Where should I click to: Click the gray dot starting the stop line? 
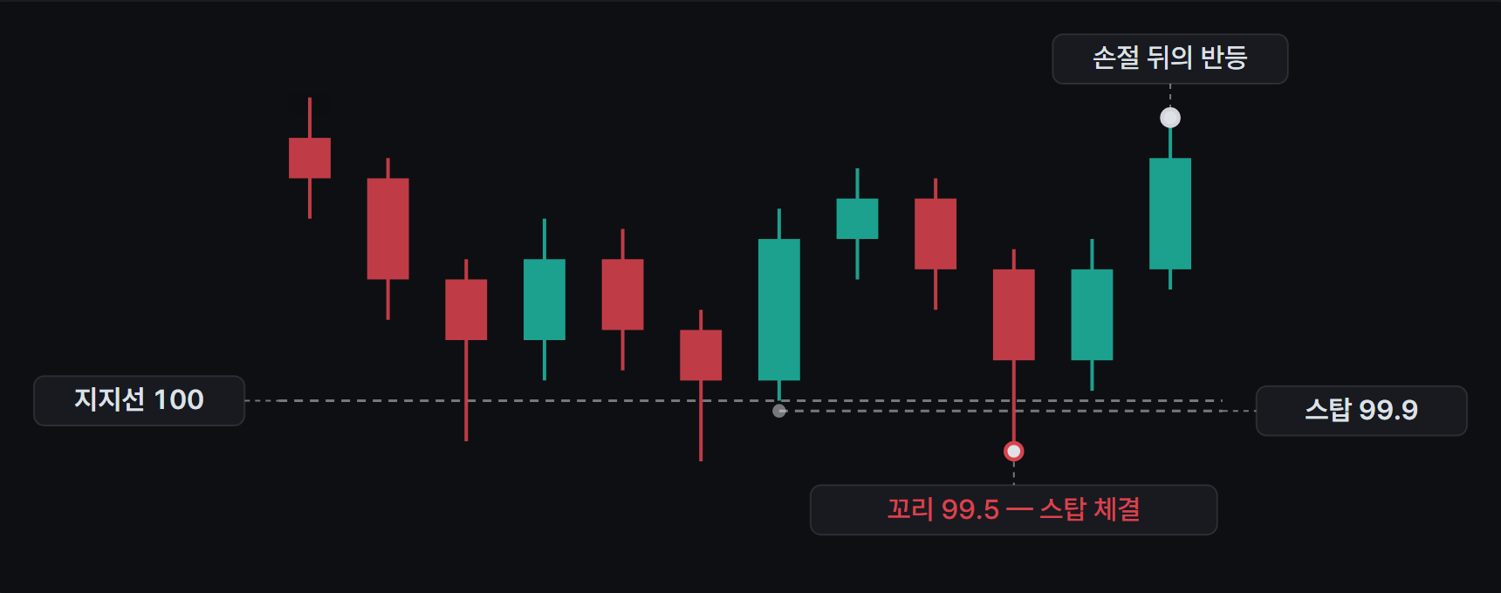[779, 411]
